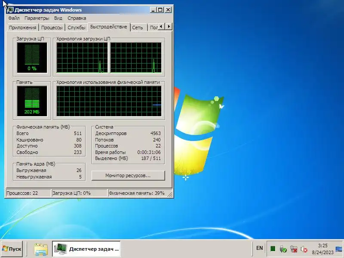Viewport: 344px width, 258px height.
Task: Click the second CPU history graph
Action: coord(136,58)
